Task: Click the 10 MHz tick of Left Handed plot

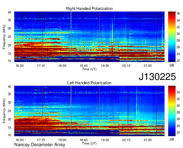Action: pyautogui.click(x=9, y=135)
